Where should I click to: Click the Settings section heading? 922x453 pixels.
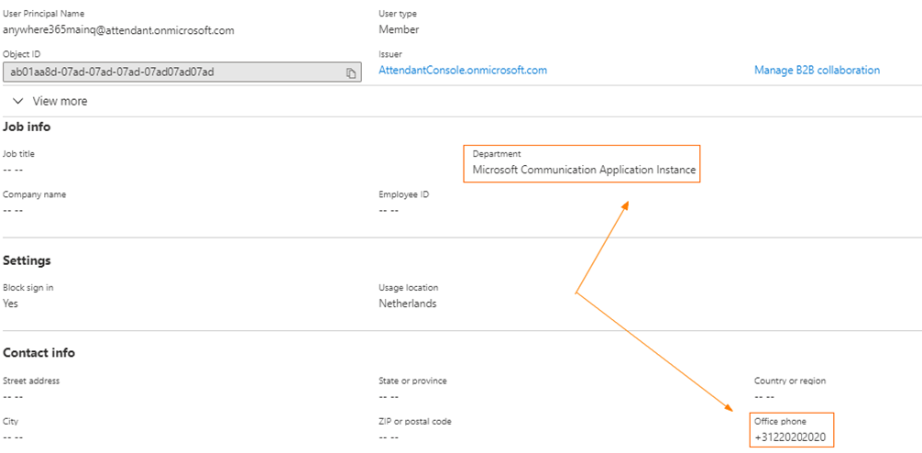[x=27, y=260]
